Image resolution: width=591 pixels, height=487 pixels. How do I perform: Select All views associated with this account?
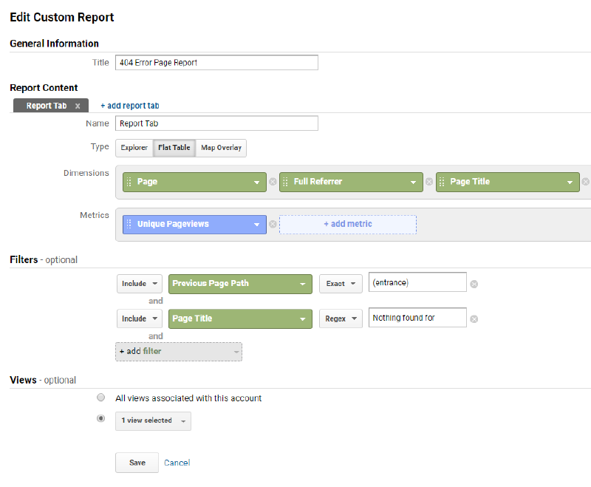[x=100, y=398]
